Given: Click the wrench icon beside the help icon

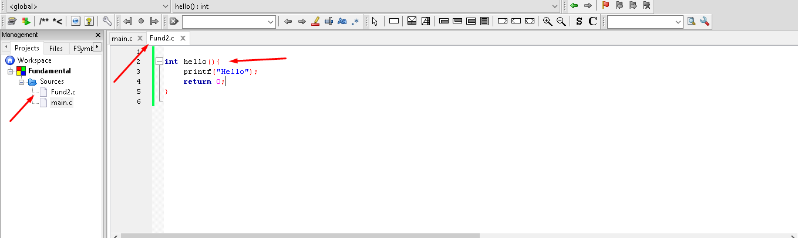Looking at the screenshot, I should click(107, 21).
